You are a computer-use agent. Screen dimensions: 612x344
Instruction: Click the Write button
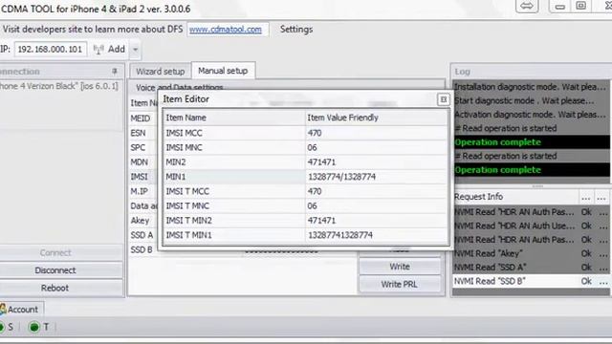400,267
